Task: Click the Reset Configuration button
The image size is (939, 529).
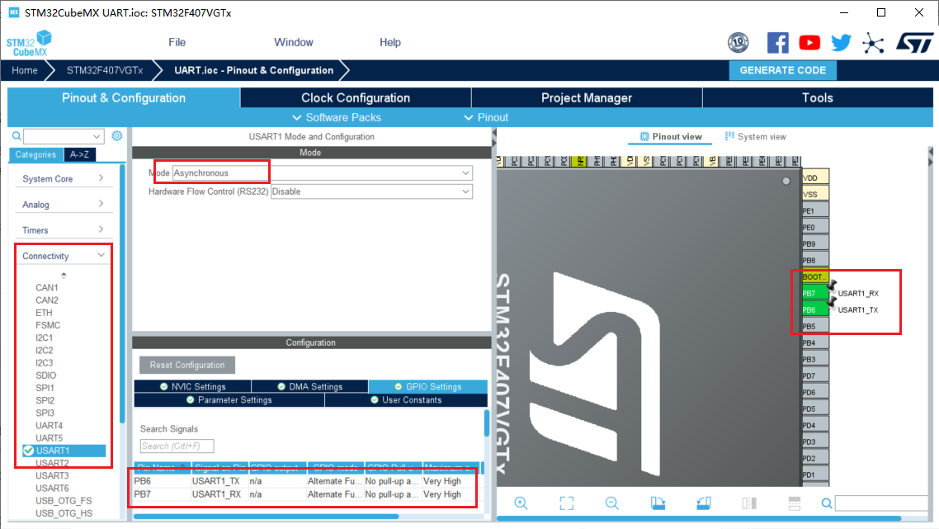Action: tap(186, 365)
